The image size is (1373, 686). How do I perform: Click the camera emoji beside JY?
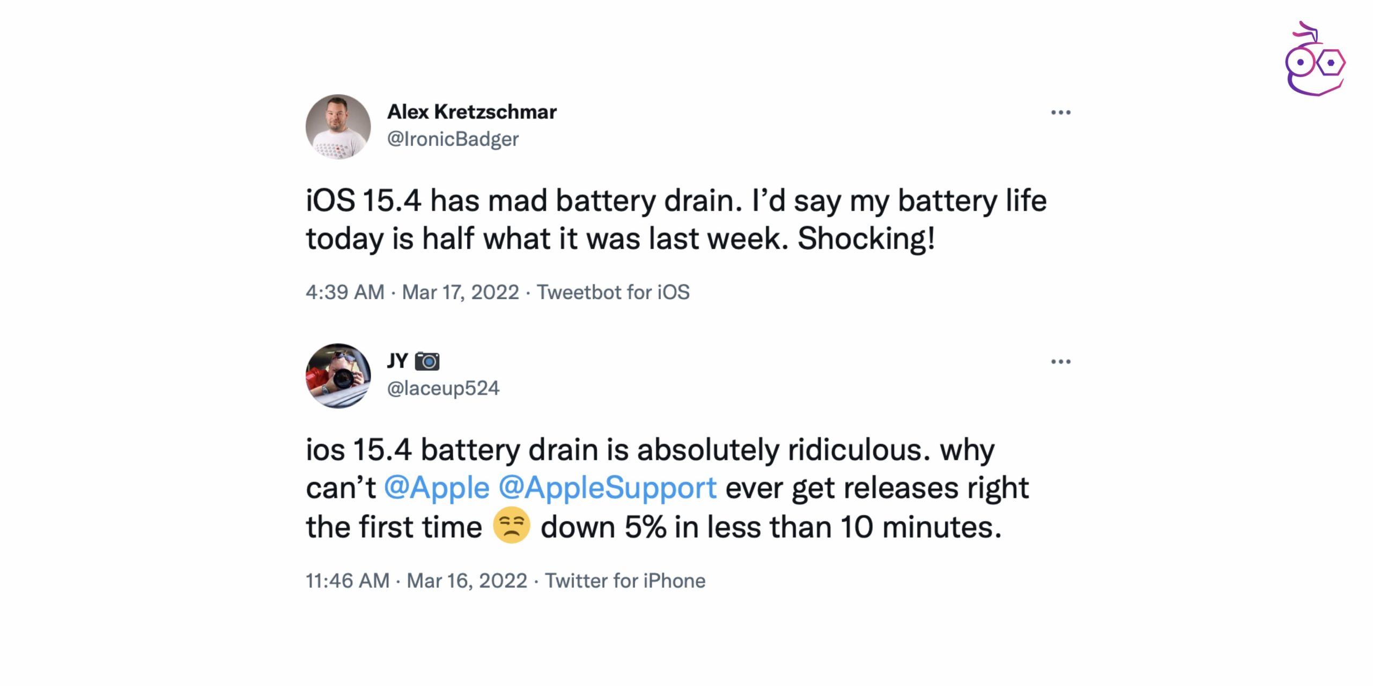click(427, 361)
